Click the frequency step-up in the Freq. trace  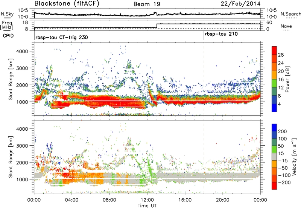[x=157, y=26]
